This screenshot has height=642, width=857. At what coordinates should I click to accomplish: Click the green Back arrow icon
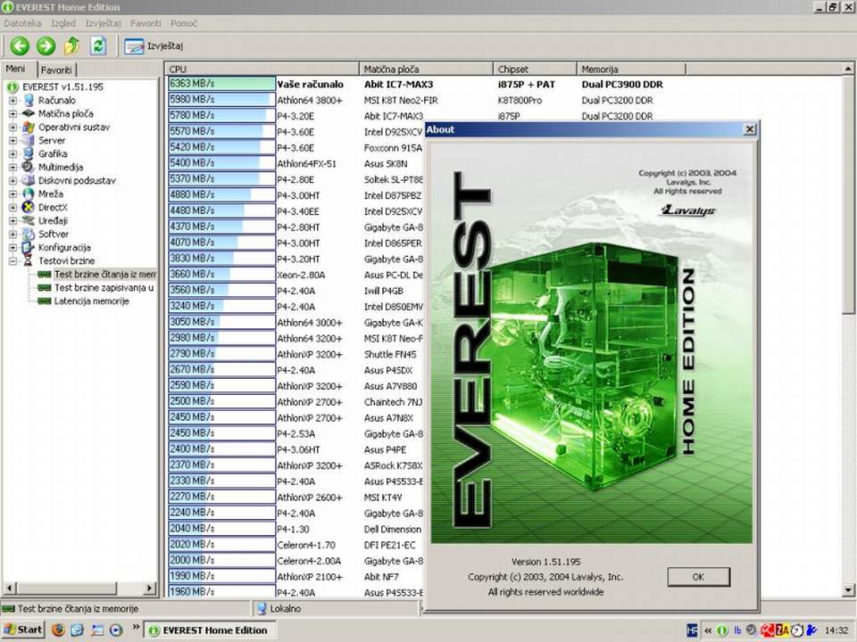(20, 46)
